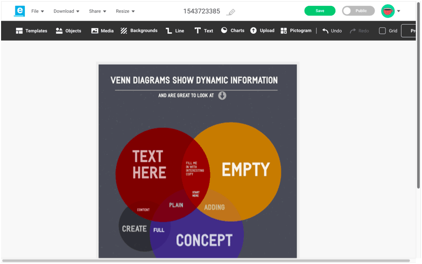Click the Upload arrow icon
422x264 pixels.
[x=253, y=31]
